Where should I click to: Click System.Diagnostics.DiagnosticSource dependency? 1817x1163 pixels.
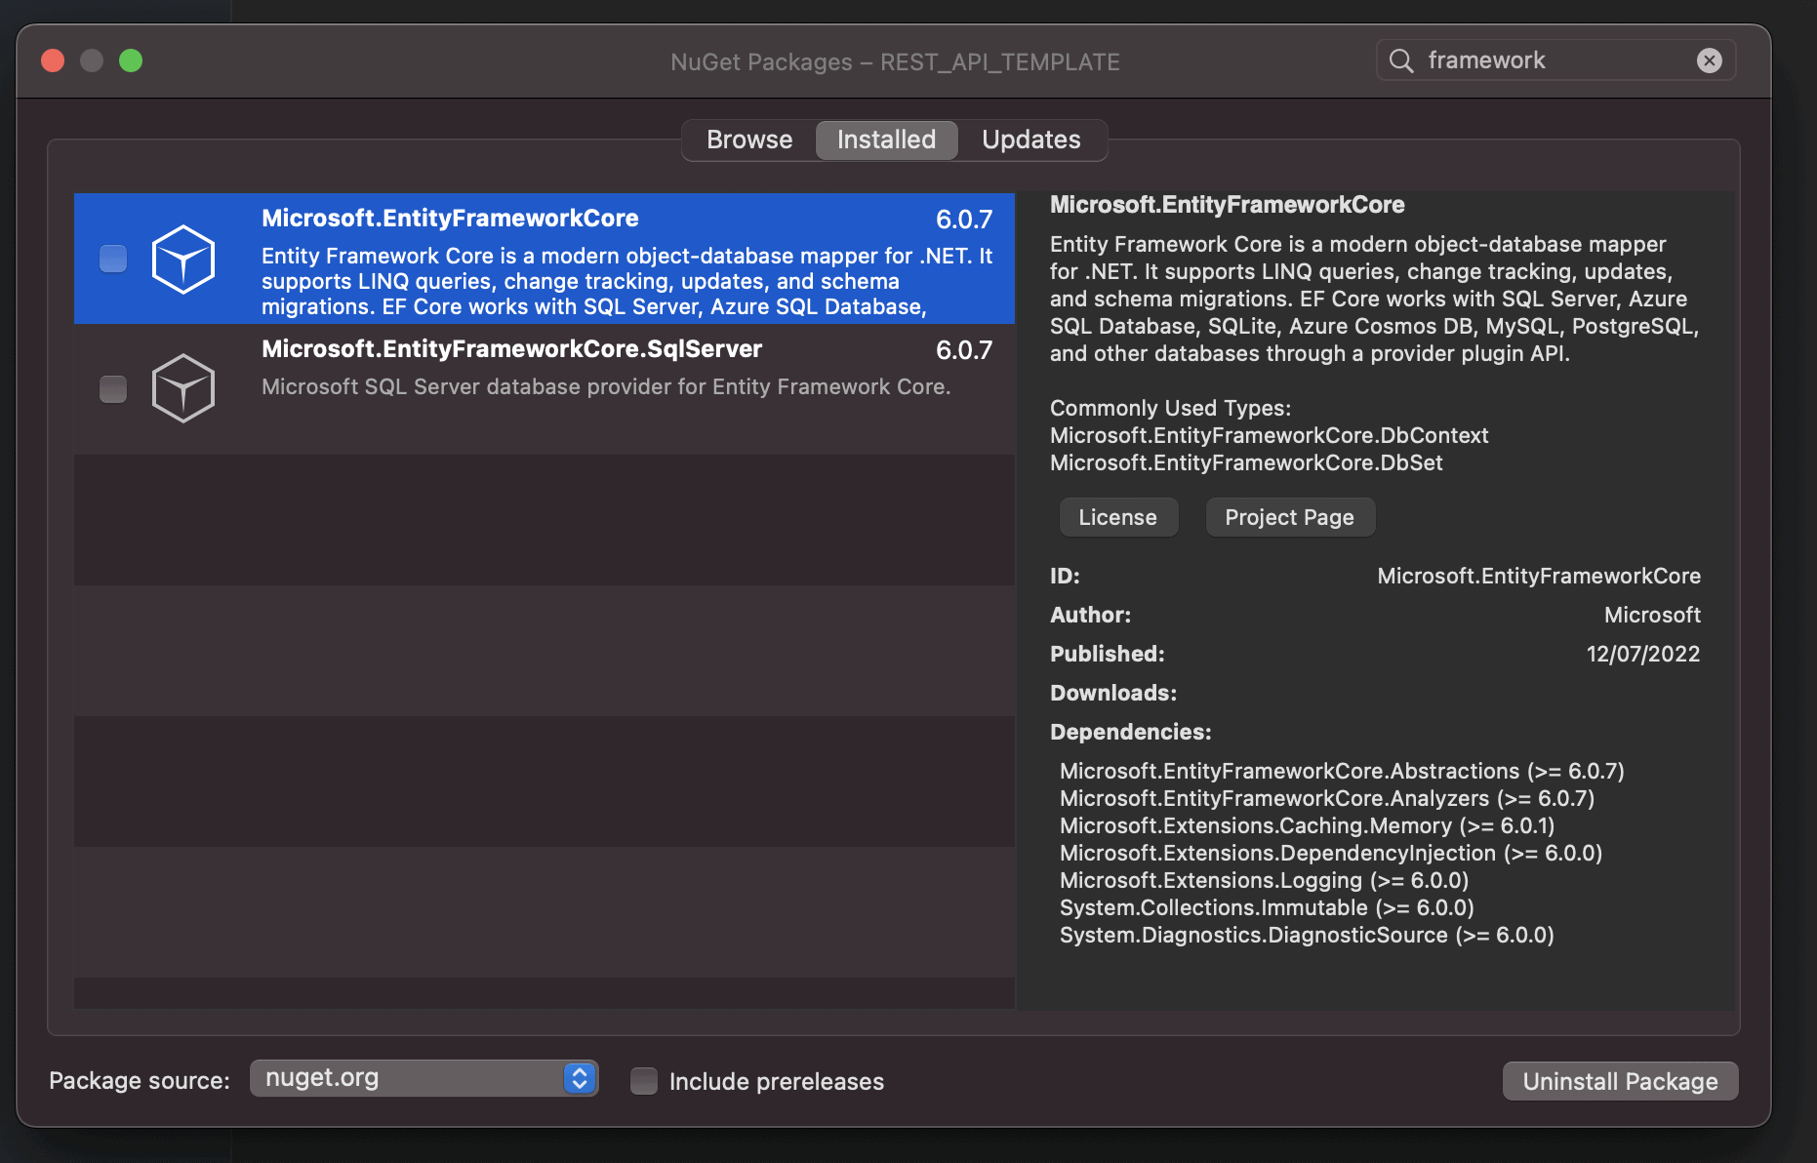[1307, 935]
